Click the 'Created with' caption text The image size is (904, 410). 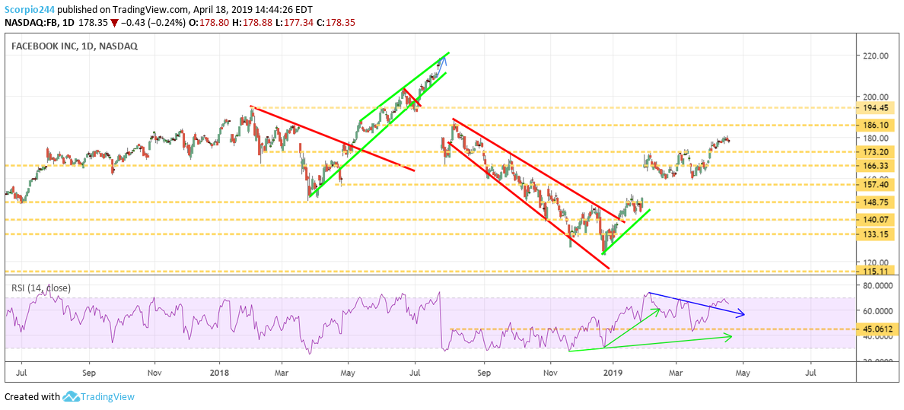point(32,397)
